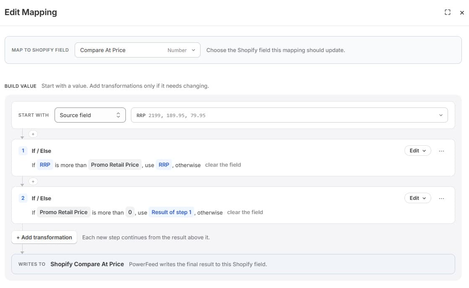Click the BUILD VALUE heading
This screenshot has height=288, width=469.
point(20,86)
